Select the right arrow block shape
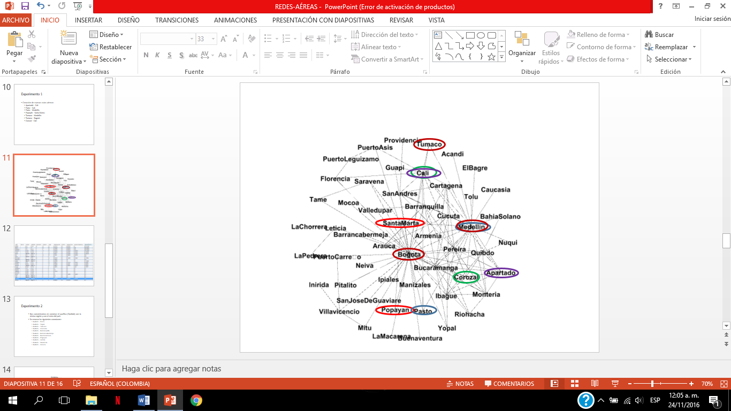 470,46
